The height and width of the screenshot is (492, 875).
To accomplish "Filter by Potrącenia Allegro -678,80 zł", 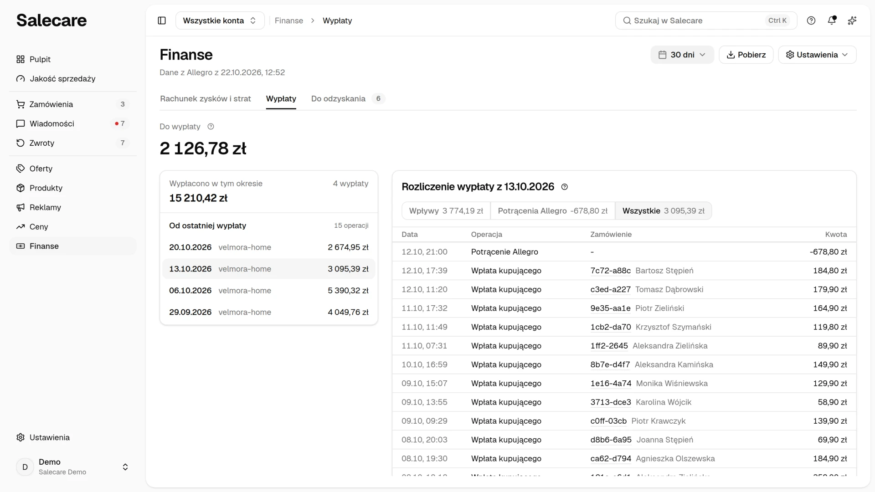I will tap(553, 211).
